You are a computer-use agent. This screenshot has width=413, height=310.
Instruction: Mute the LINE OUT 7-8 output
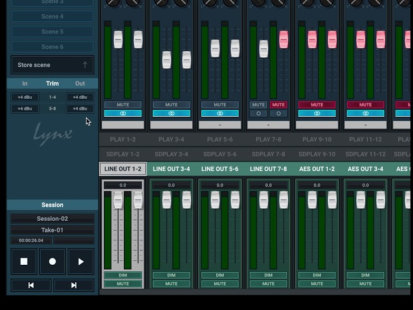point(268,284)
